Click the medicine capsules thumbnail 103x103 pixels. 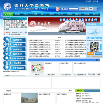tap(37, 68)
